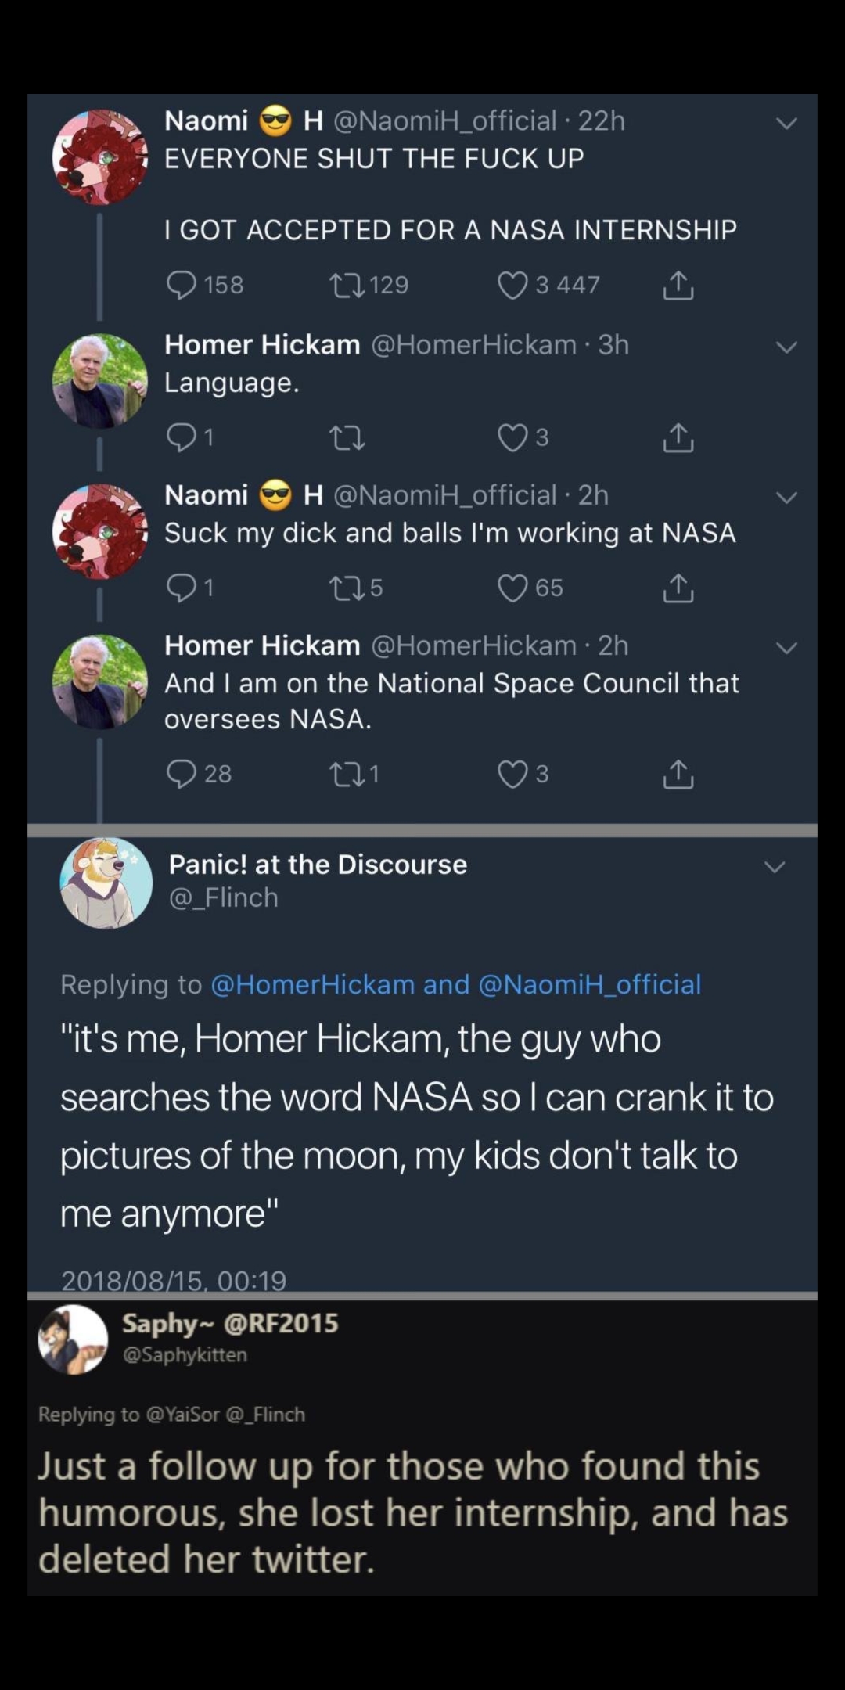Reply to the tweet with 158 comments

[182, 286]
